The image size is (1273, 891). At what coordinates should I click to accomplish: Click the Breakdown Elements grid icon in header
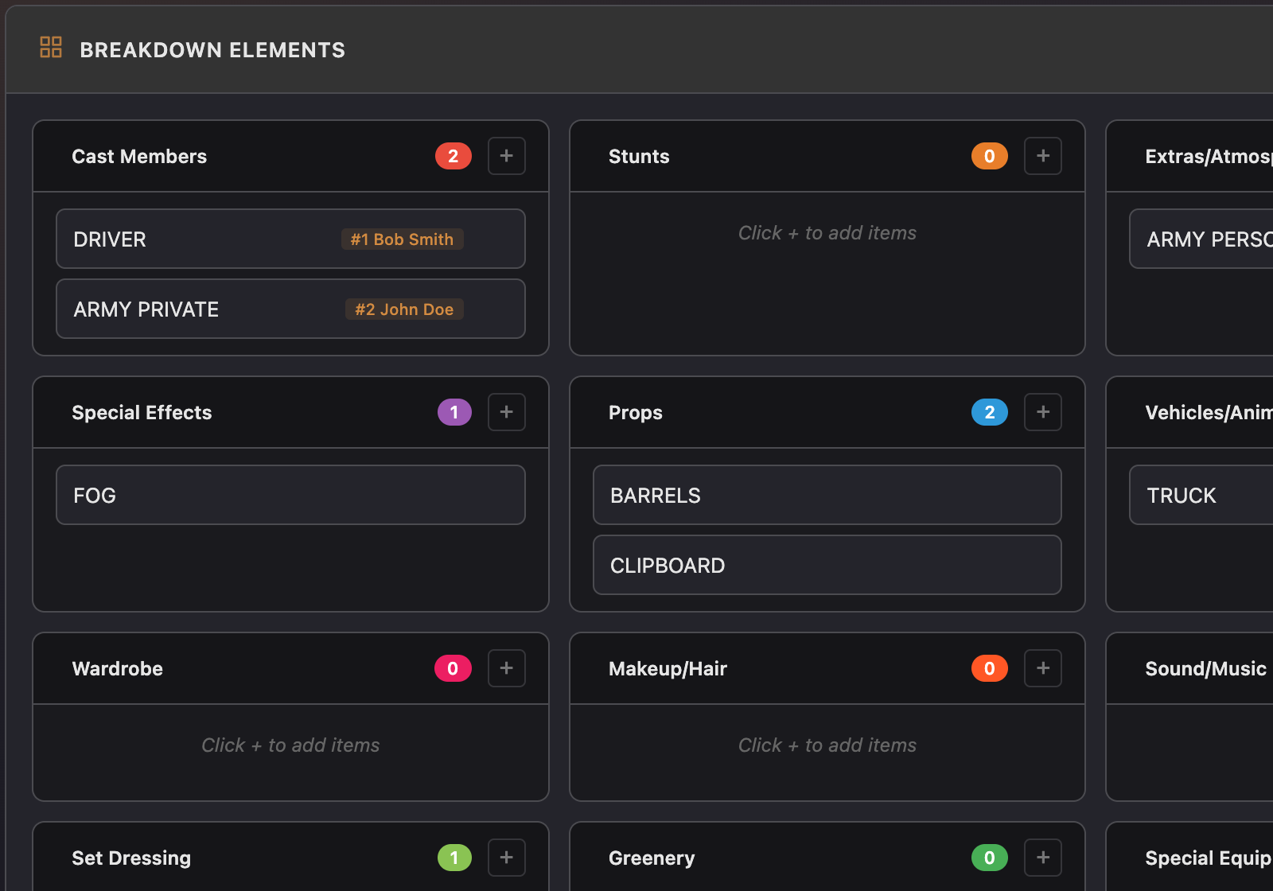51,48
